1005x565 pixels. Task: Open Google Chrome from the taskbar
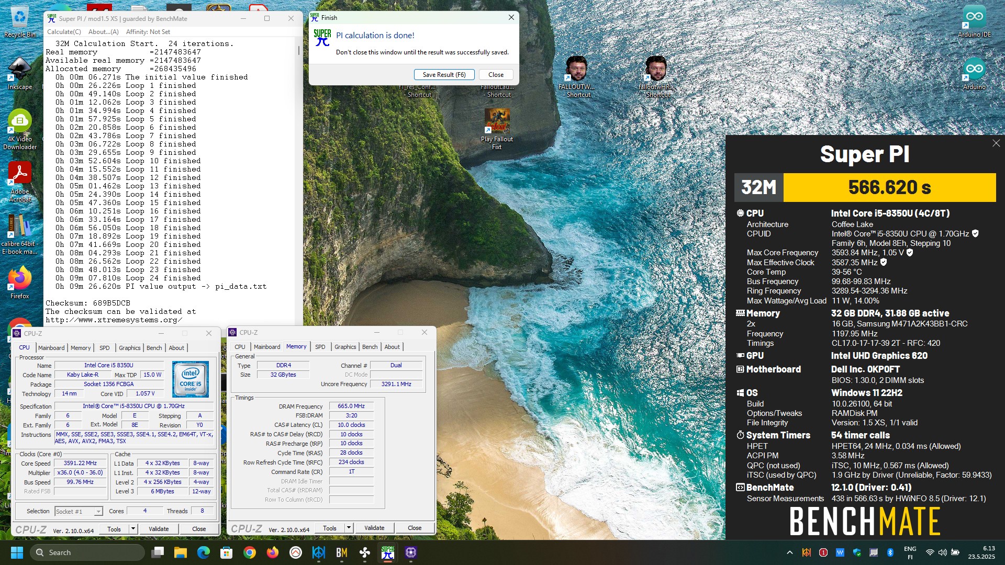click(x=250, y=552)
